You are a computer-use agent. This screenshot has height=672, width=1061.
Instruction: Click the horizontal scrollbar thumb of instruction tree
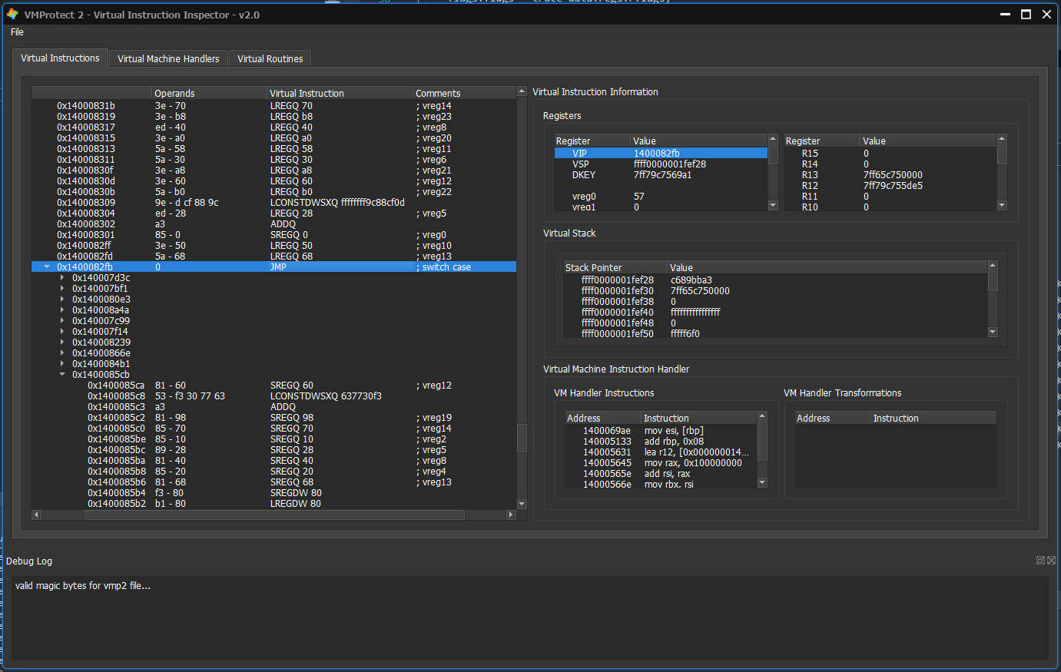tap(274, 515)
